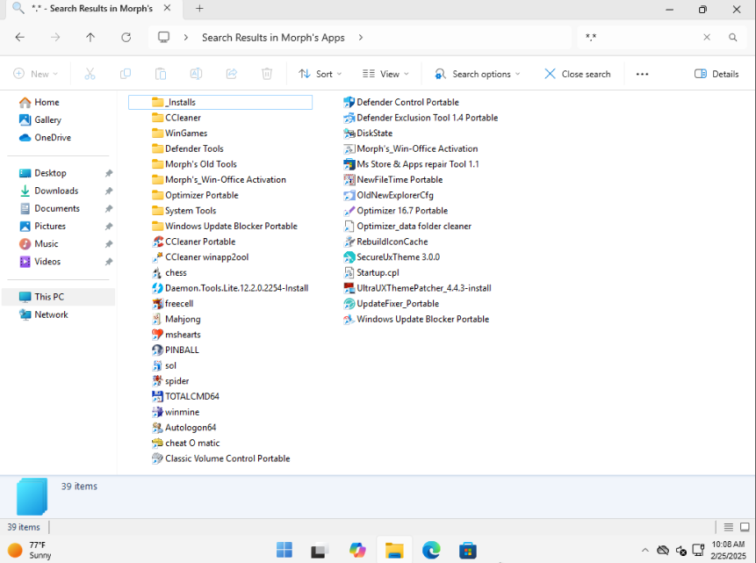Select the chess game shortcut

(169, 272)
